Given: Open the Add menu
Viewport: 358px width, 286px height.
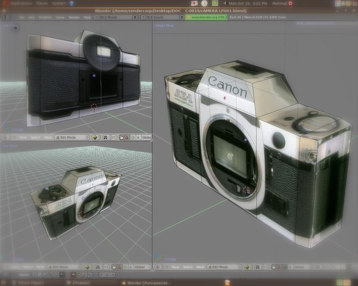Looking at the screenshot, I should pos(31,17).
